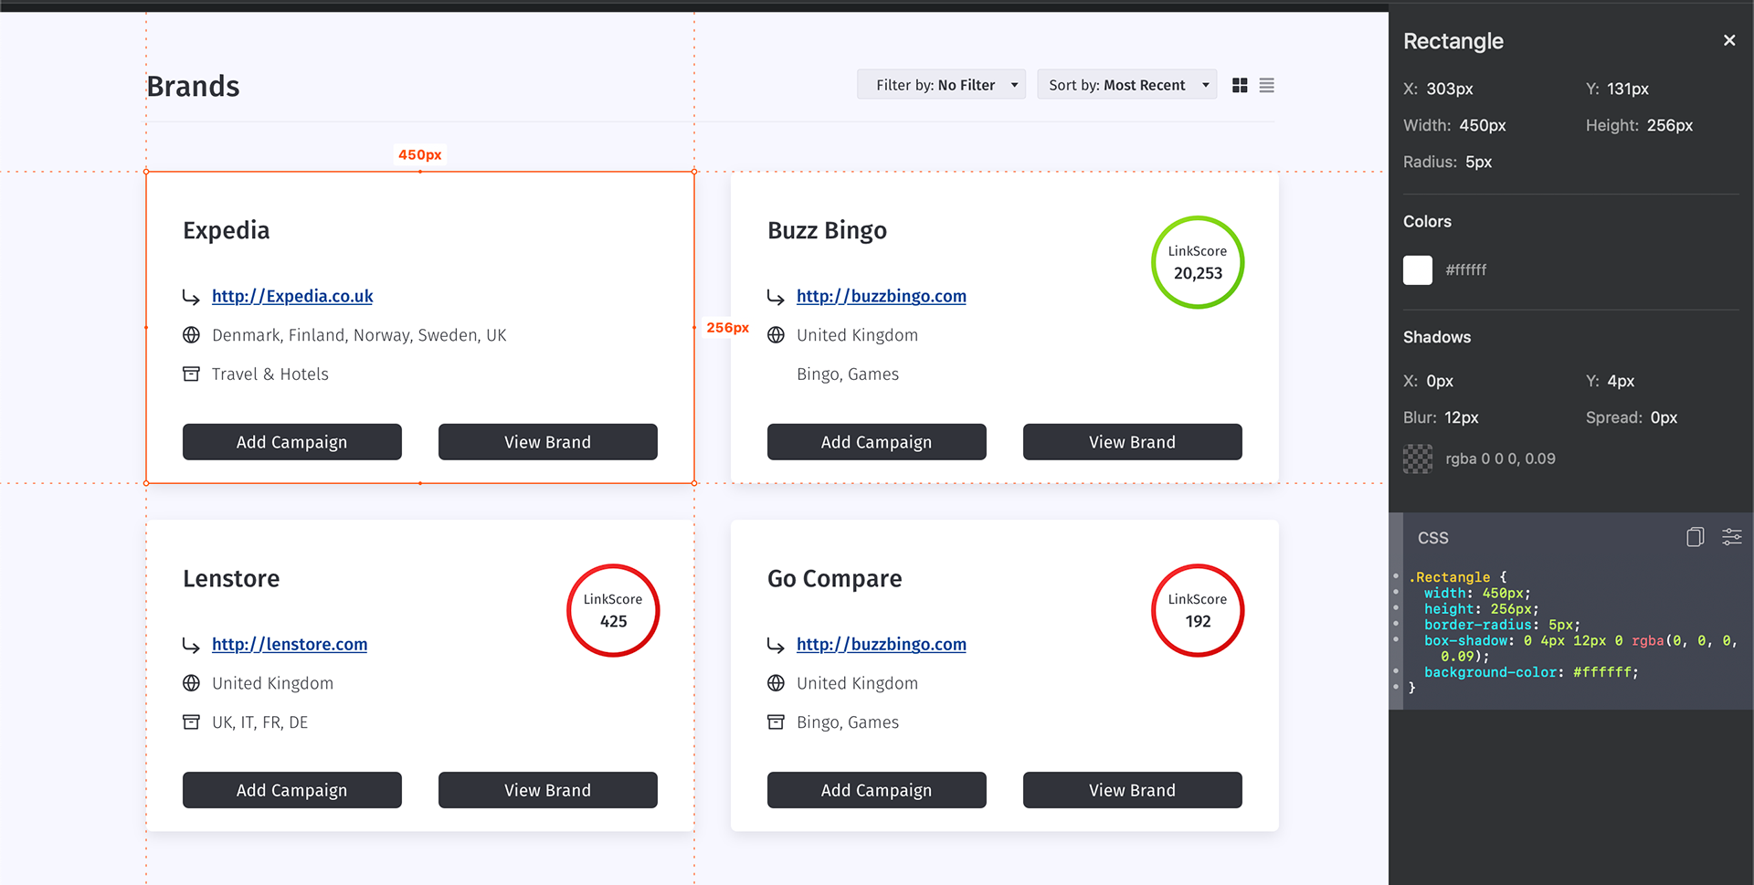1754x885 pixels.
Task: Copy CSS code with clipboard icon
Action: 1695,537
